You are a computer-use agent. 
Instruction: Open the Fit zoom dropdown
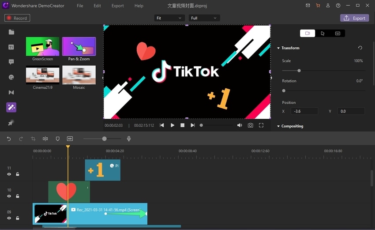tap(169, 18)
